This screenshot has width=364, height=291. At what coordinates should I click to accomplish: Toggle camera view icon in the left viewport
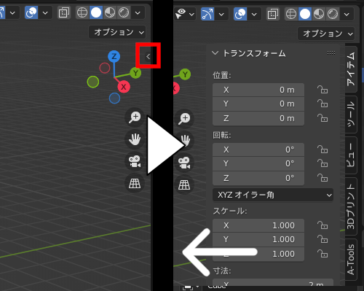(135, 161)
